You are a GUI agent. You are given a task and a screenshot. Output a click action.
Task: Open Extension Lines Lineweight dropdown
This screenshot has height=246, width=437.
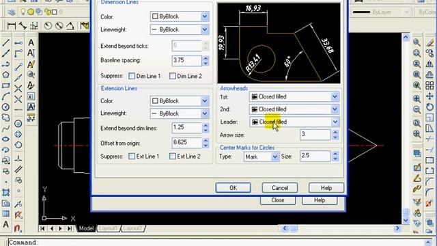pyautogui.click(x=180, y=113)
